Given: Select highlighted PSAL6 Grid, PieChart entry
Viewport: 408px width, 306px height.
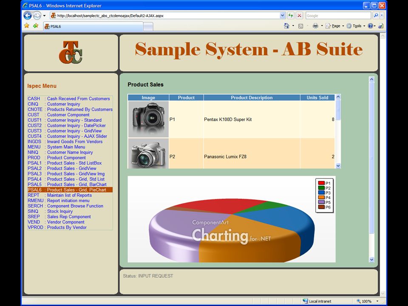Looking at the screenshot, I should 70,190.
